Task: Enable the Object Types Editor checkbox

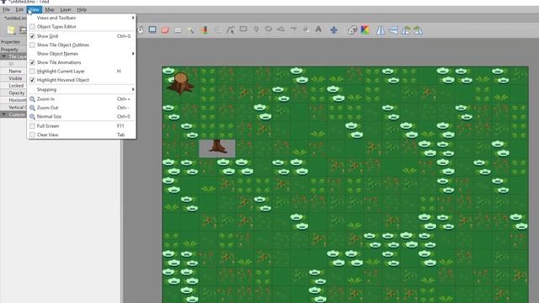Action: 32,26
